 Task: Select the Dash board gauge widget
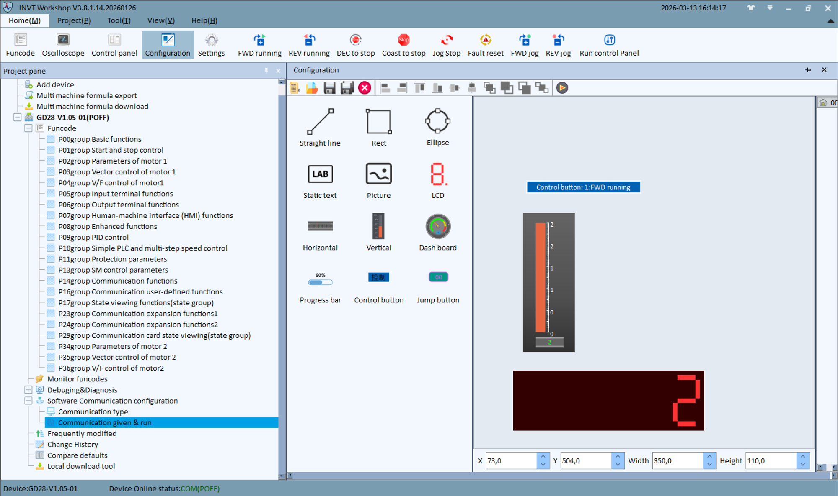pos(437,227)
